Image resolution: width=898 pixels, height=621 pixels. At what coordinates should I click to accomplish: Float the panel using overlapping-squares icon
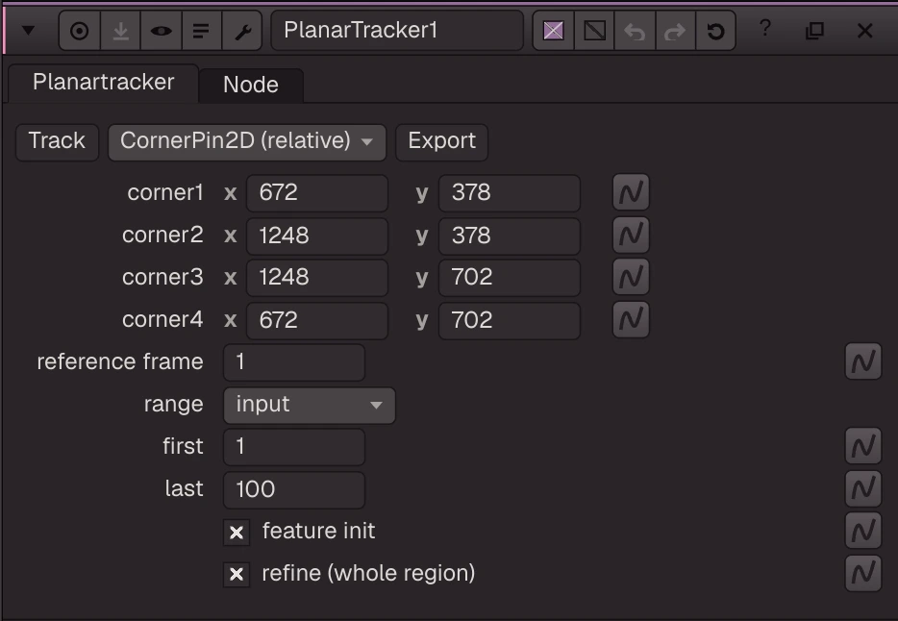coord(814,31)
